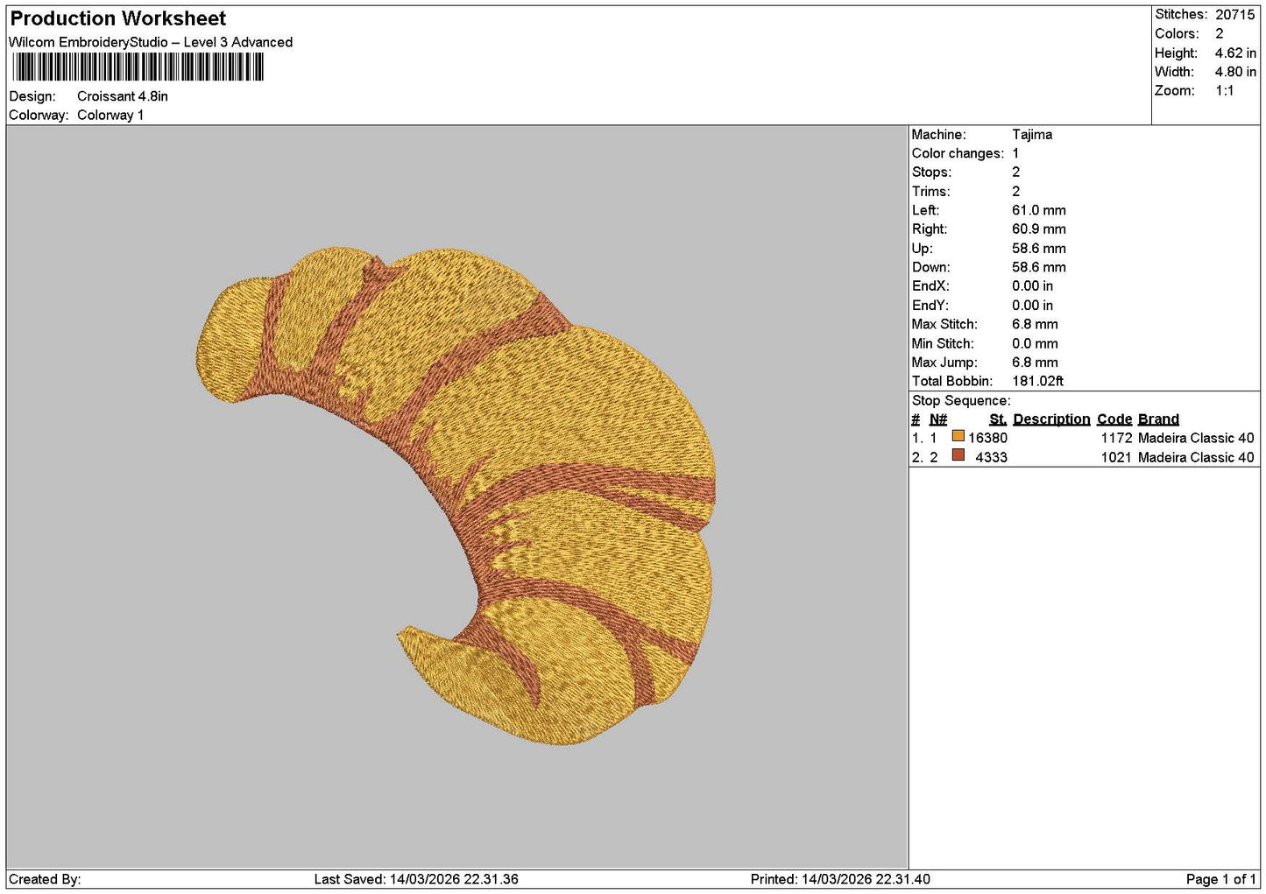Viewport: 1266px width, 894px height.
Task: Click 'Madeira Classic 40' in row 1
Action: [1196, 438]
